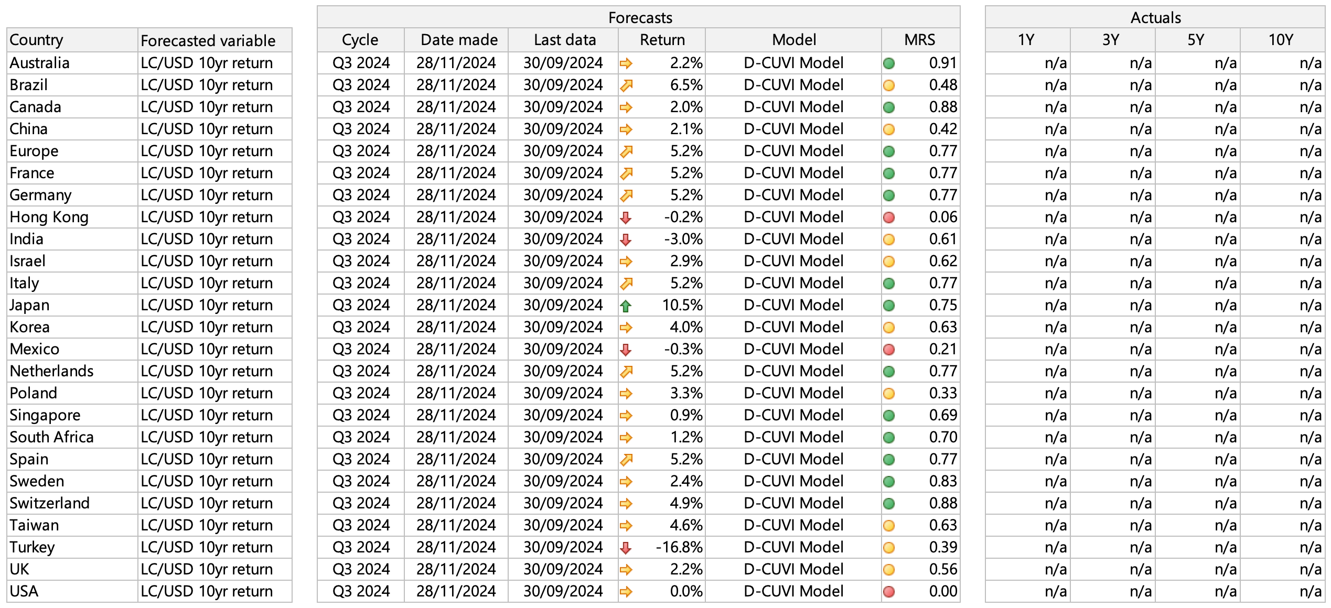Click Hong Kong's red down arrow icon
Image resolution: width=1331 pixels, height=608 pixels.
pyautogui.click(x=626, y=218)
